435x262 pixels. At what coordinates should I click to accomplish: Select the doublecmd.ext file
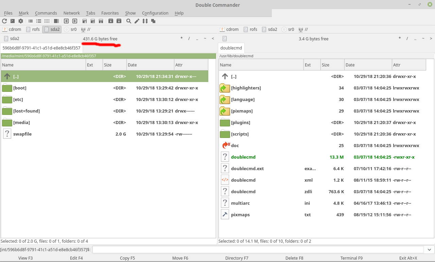click(x=322, y=168)
